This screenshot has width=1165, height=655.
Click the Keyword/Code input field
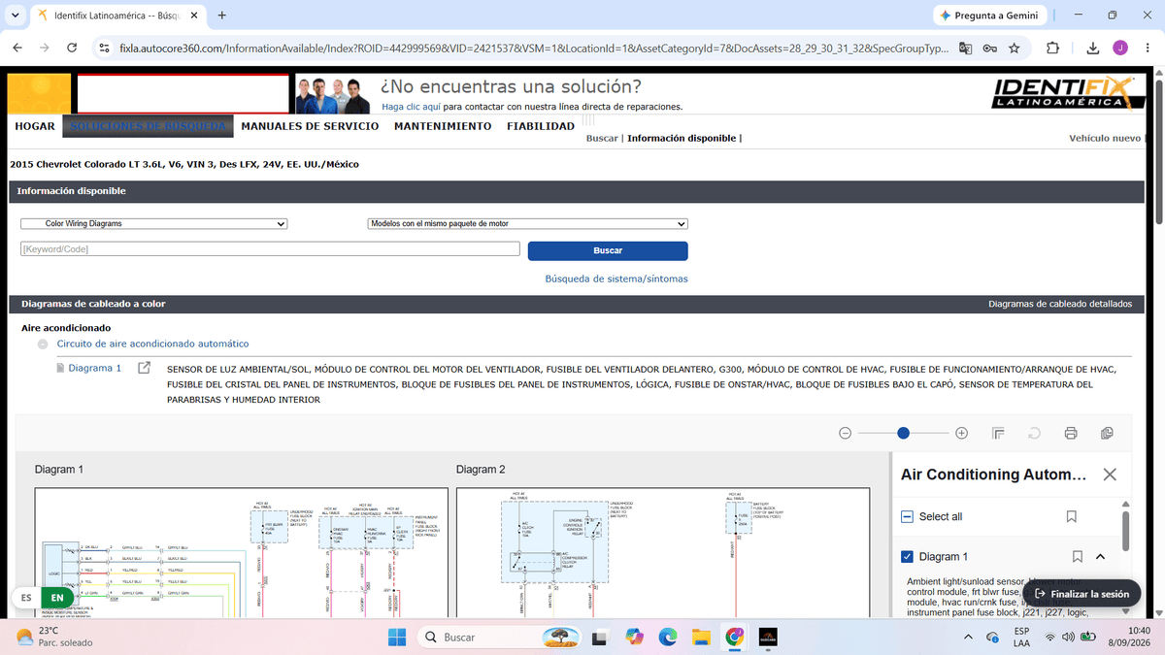(x=270, y=249)
